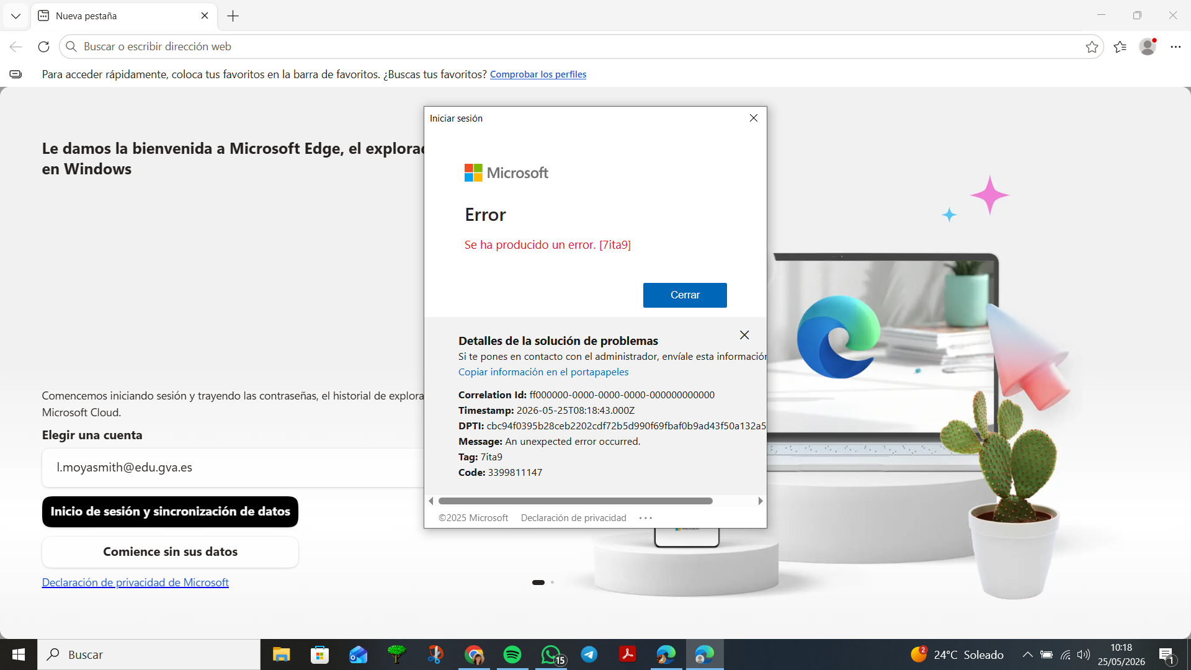Close the Iniciar sesión dialog
Viewport: 1191px width, 670px height.
(754, 118)
